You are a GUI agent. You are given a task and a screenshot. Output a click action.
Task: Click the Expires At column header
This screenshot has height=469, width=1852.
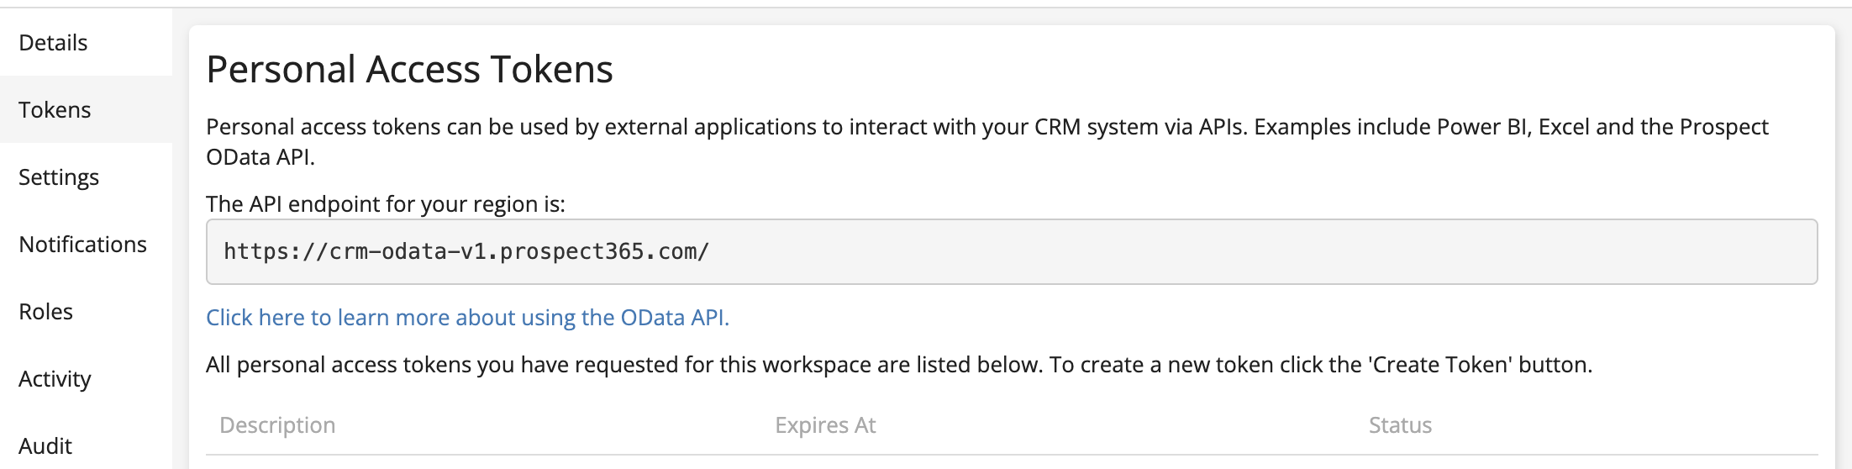coord(825,425)
